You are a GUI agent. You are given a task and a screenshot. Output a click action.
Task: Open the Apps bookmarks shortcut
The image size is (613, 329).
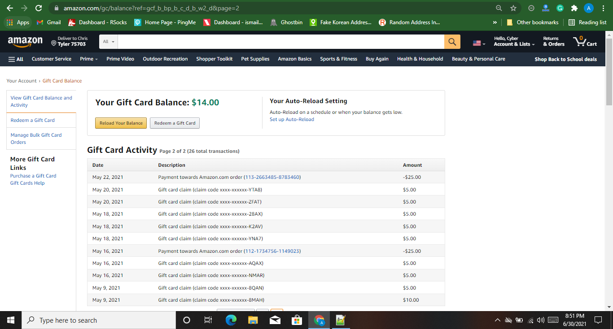(18, 22)
